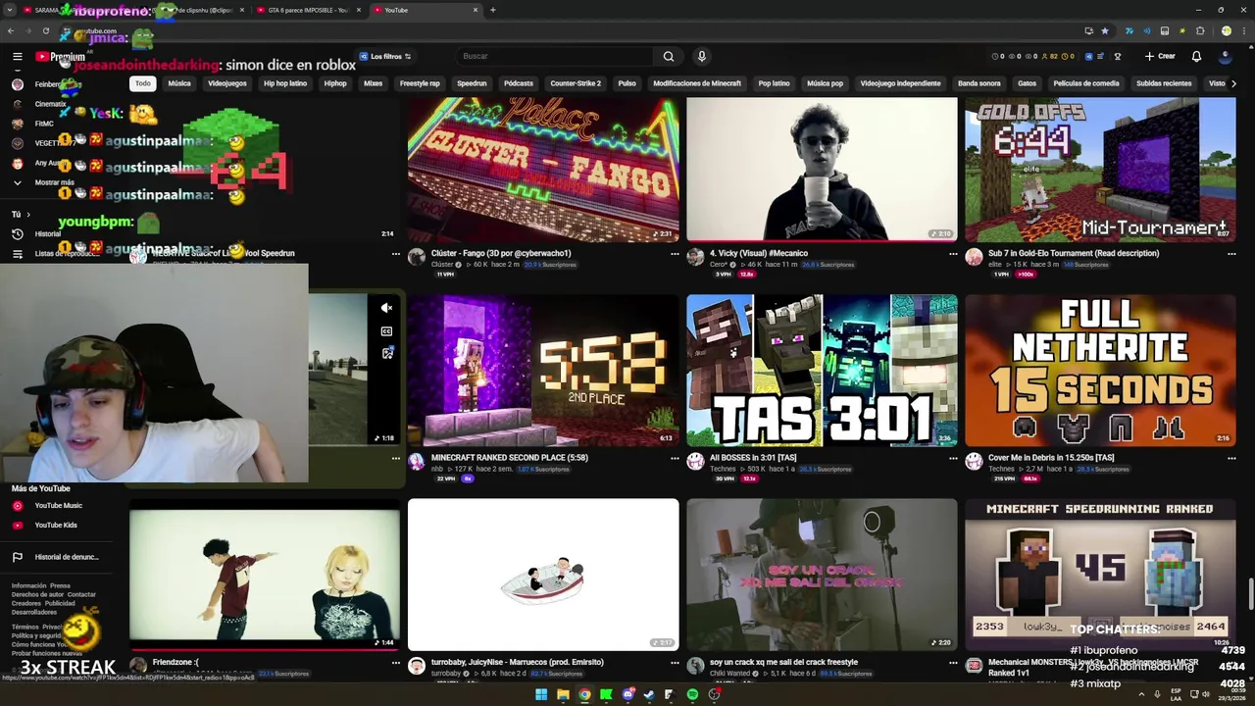Click the search magnifier button
This screenshot has width=1255, height=706.
[x=668, y=56]
